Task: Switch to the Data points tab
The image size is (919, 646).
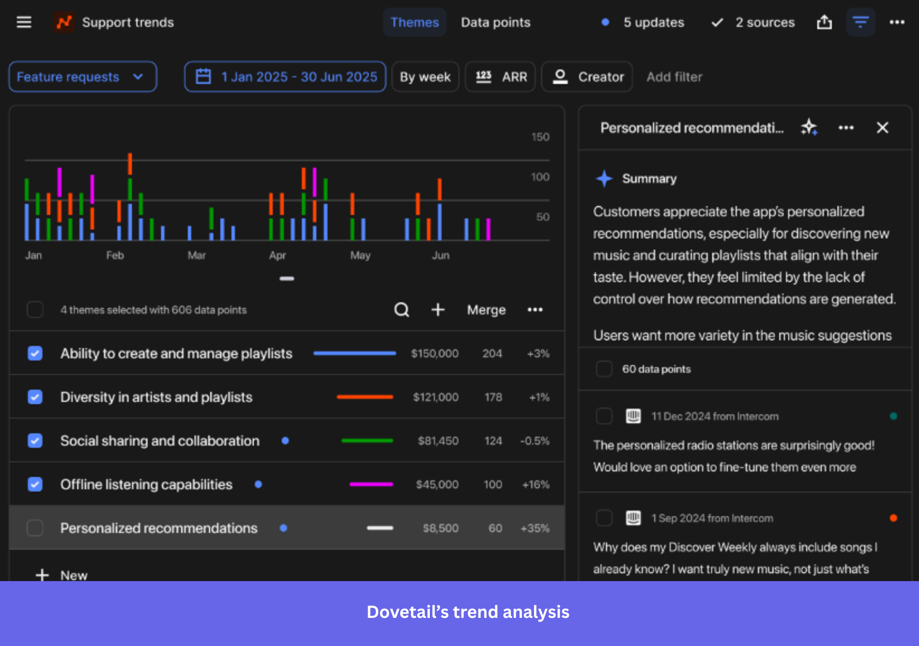Action: (x=495, y=22)
